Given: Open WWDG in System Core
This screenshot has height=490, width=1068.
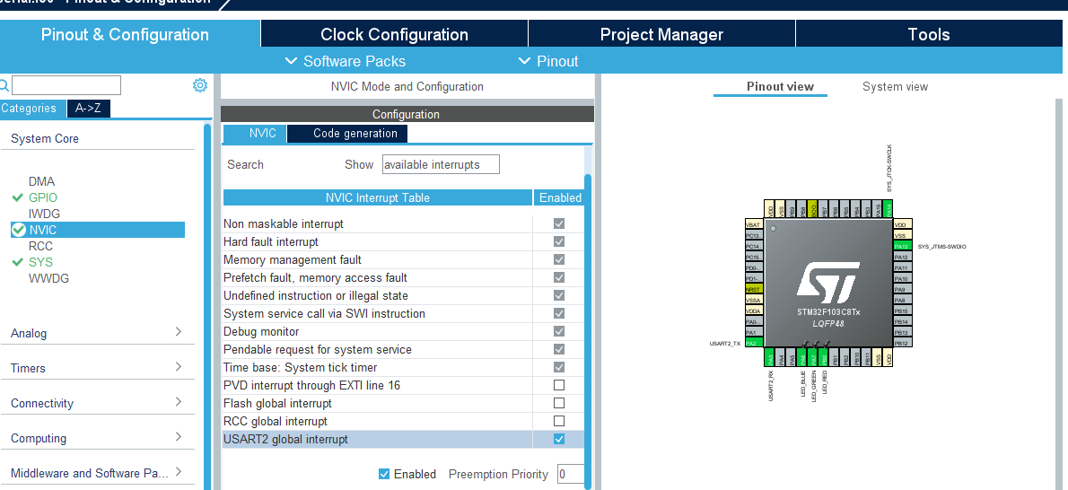Looking at the screenshot, I should pyautogui.click(x=48, y=278).
